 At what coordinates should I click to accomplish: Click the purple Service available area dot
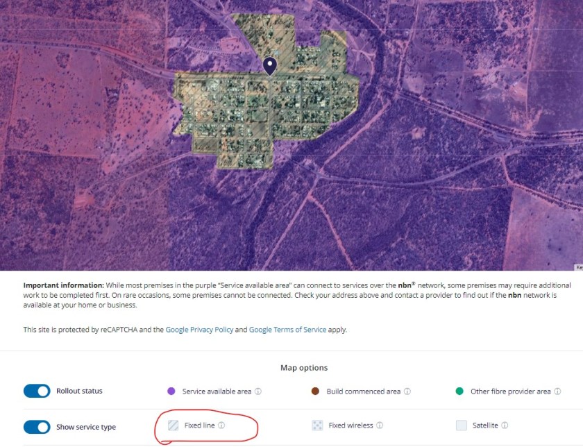(x=172, y=391)
